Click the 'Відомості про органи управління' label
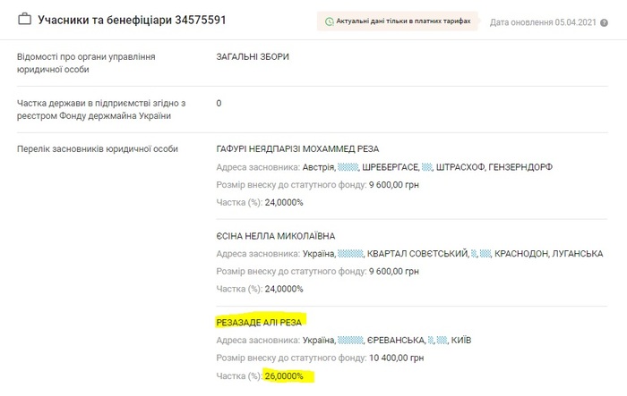Viewport: 627px width, 396px height. click(x=86, y=57)
